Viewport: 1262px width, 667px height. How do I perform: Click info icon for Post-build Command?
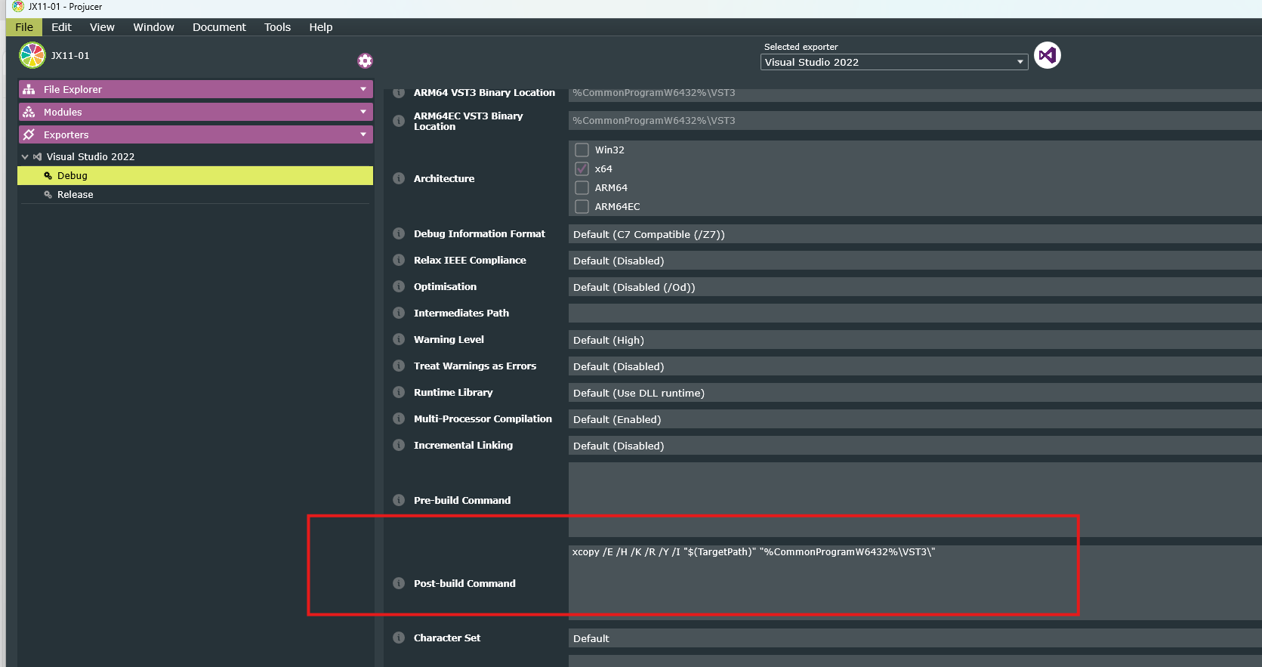399,583
